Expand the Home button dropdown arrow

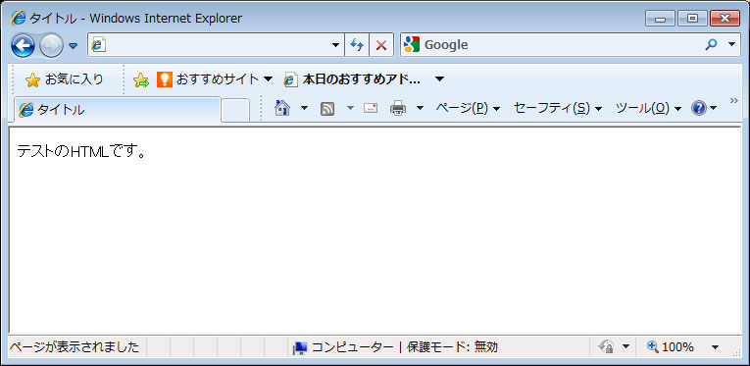304,109
